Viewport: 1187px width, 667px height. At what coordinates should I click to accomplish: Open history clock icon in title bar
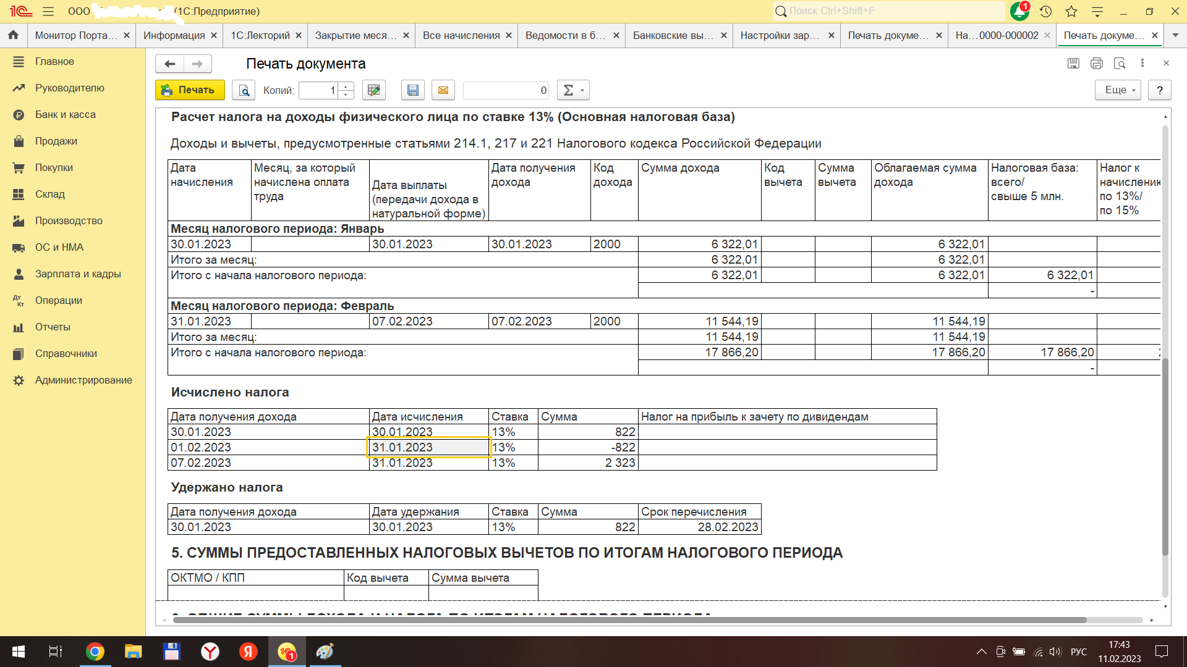(1045, 11)
